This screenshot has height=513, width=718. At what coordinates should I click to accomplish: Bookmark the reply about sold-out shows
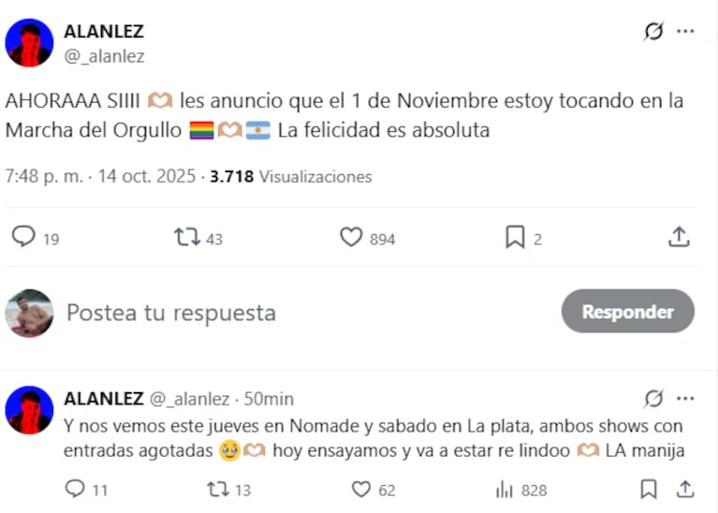(x=648, y=489)
